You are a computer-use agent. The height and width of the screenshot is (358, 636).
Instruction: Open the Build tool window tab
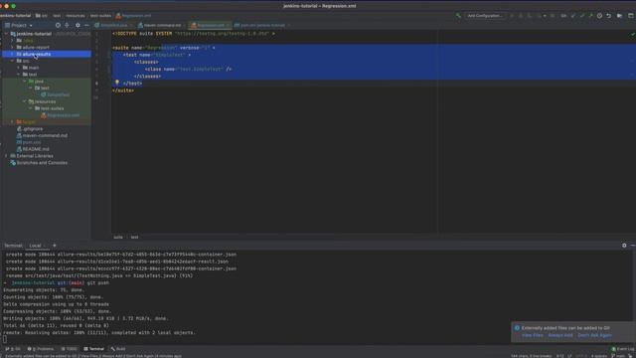(x=118, y=349)
